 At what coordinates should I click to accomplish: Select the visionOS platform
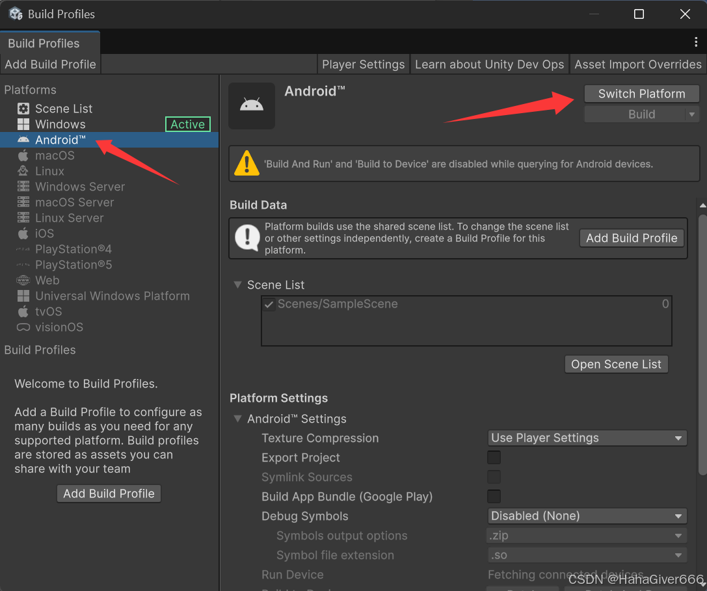(109, 327)
